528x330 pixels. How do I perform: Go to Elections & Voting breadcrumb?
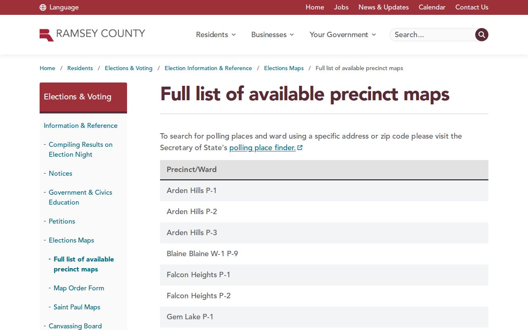(129, 68)
